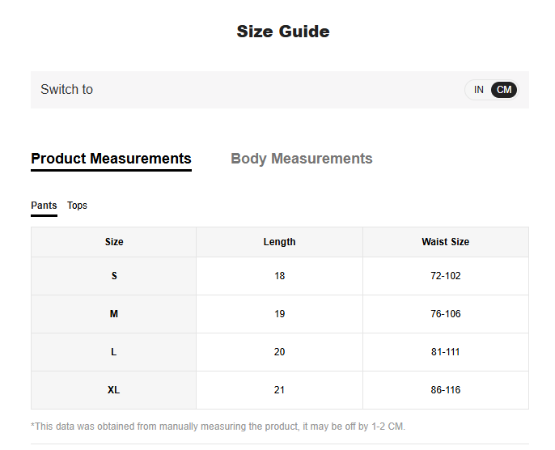This screenshot has width=555, height=450.
Task: Click the 'Switch to' label
Action: [66, 90]
